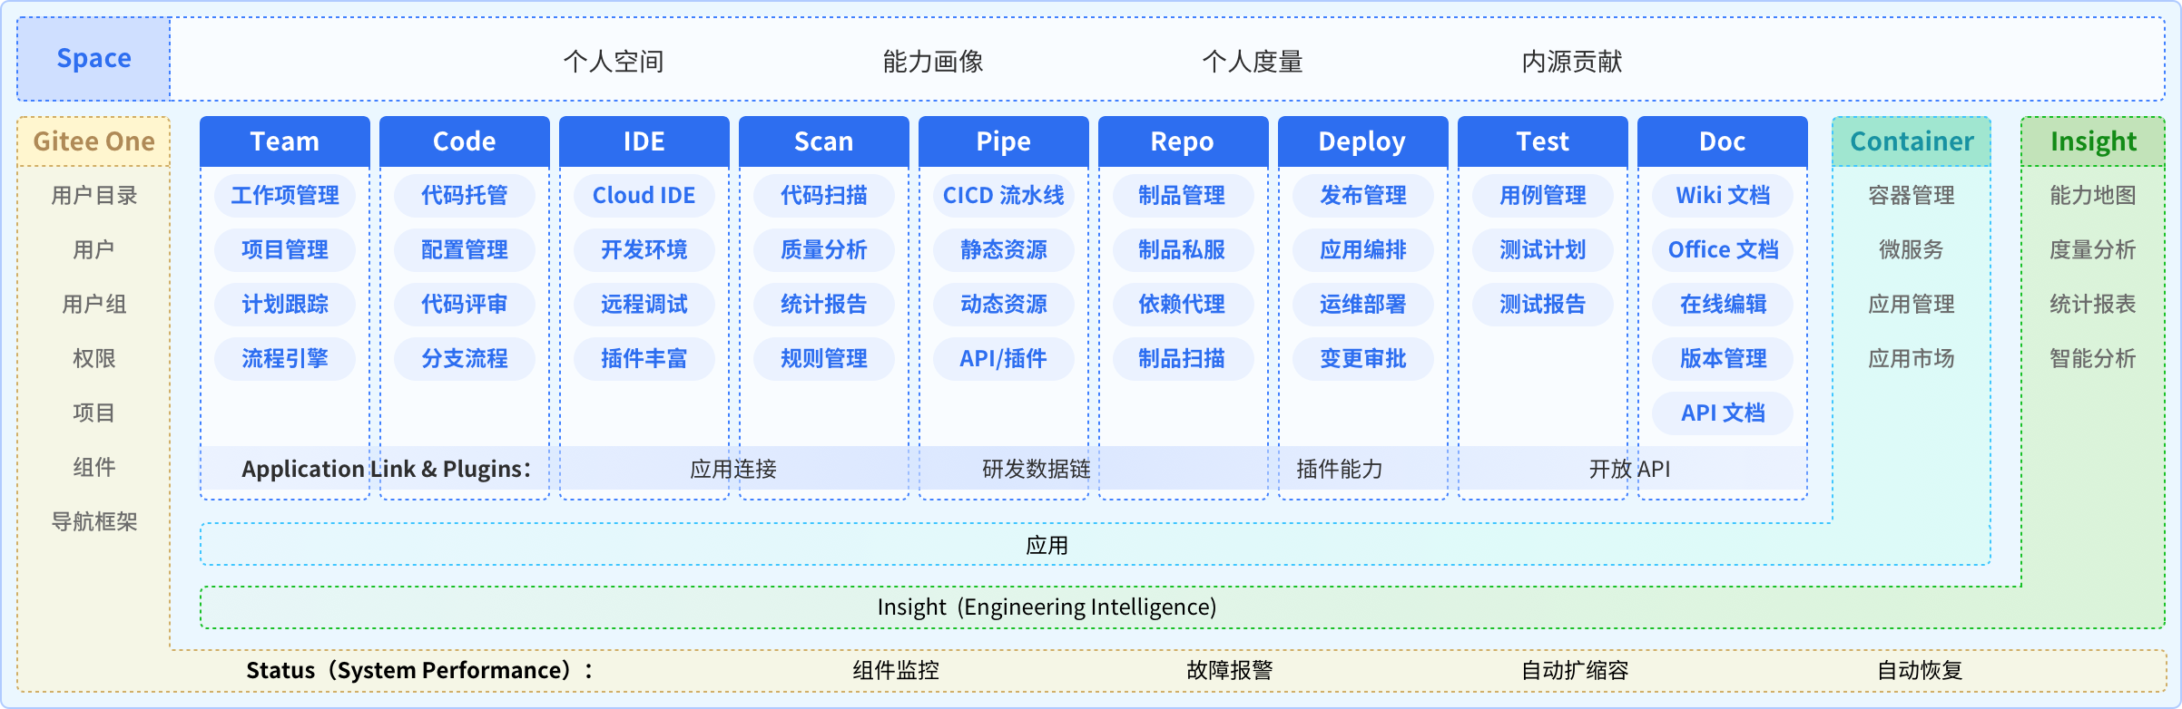Select the 静态资源 pill
The height and width of the screenshot is (709, 2182).
[1004, 250]
